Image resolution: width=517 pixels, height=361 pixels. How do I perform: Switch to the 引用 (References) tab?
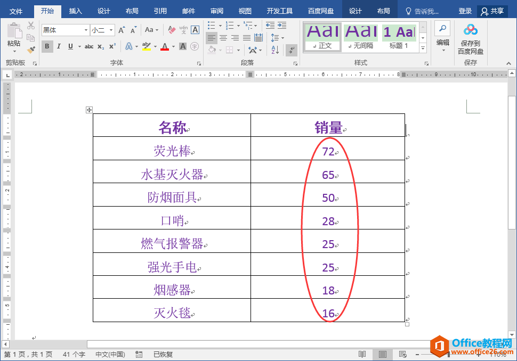(160, 11)
